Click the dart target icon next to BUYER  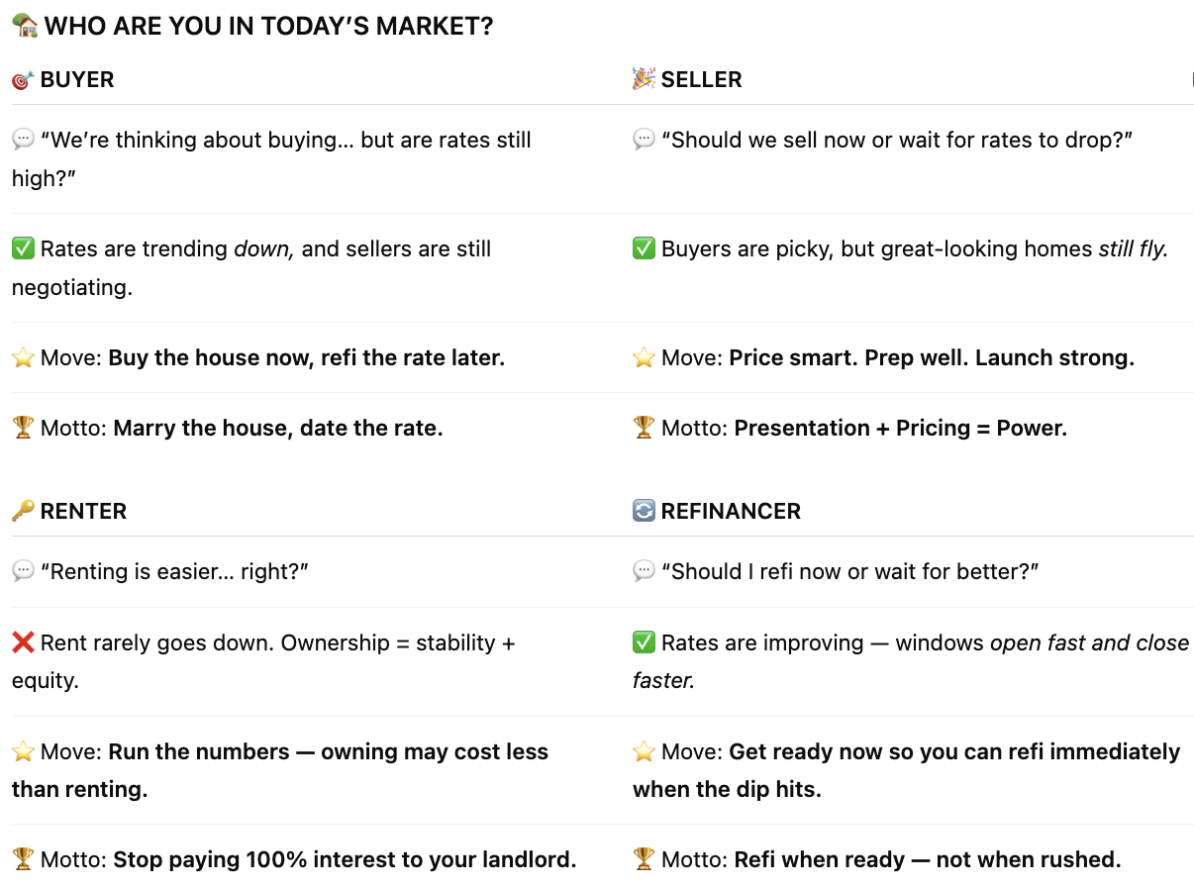pos(23,80)
